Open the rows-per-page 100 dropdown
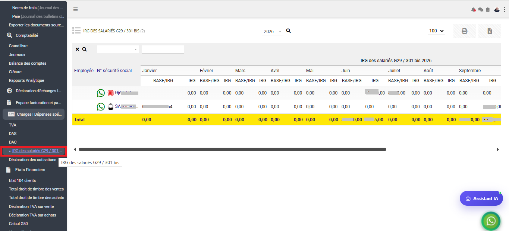This screenshot has width=509, height=231. tap(436, 31)
